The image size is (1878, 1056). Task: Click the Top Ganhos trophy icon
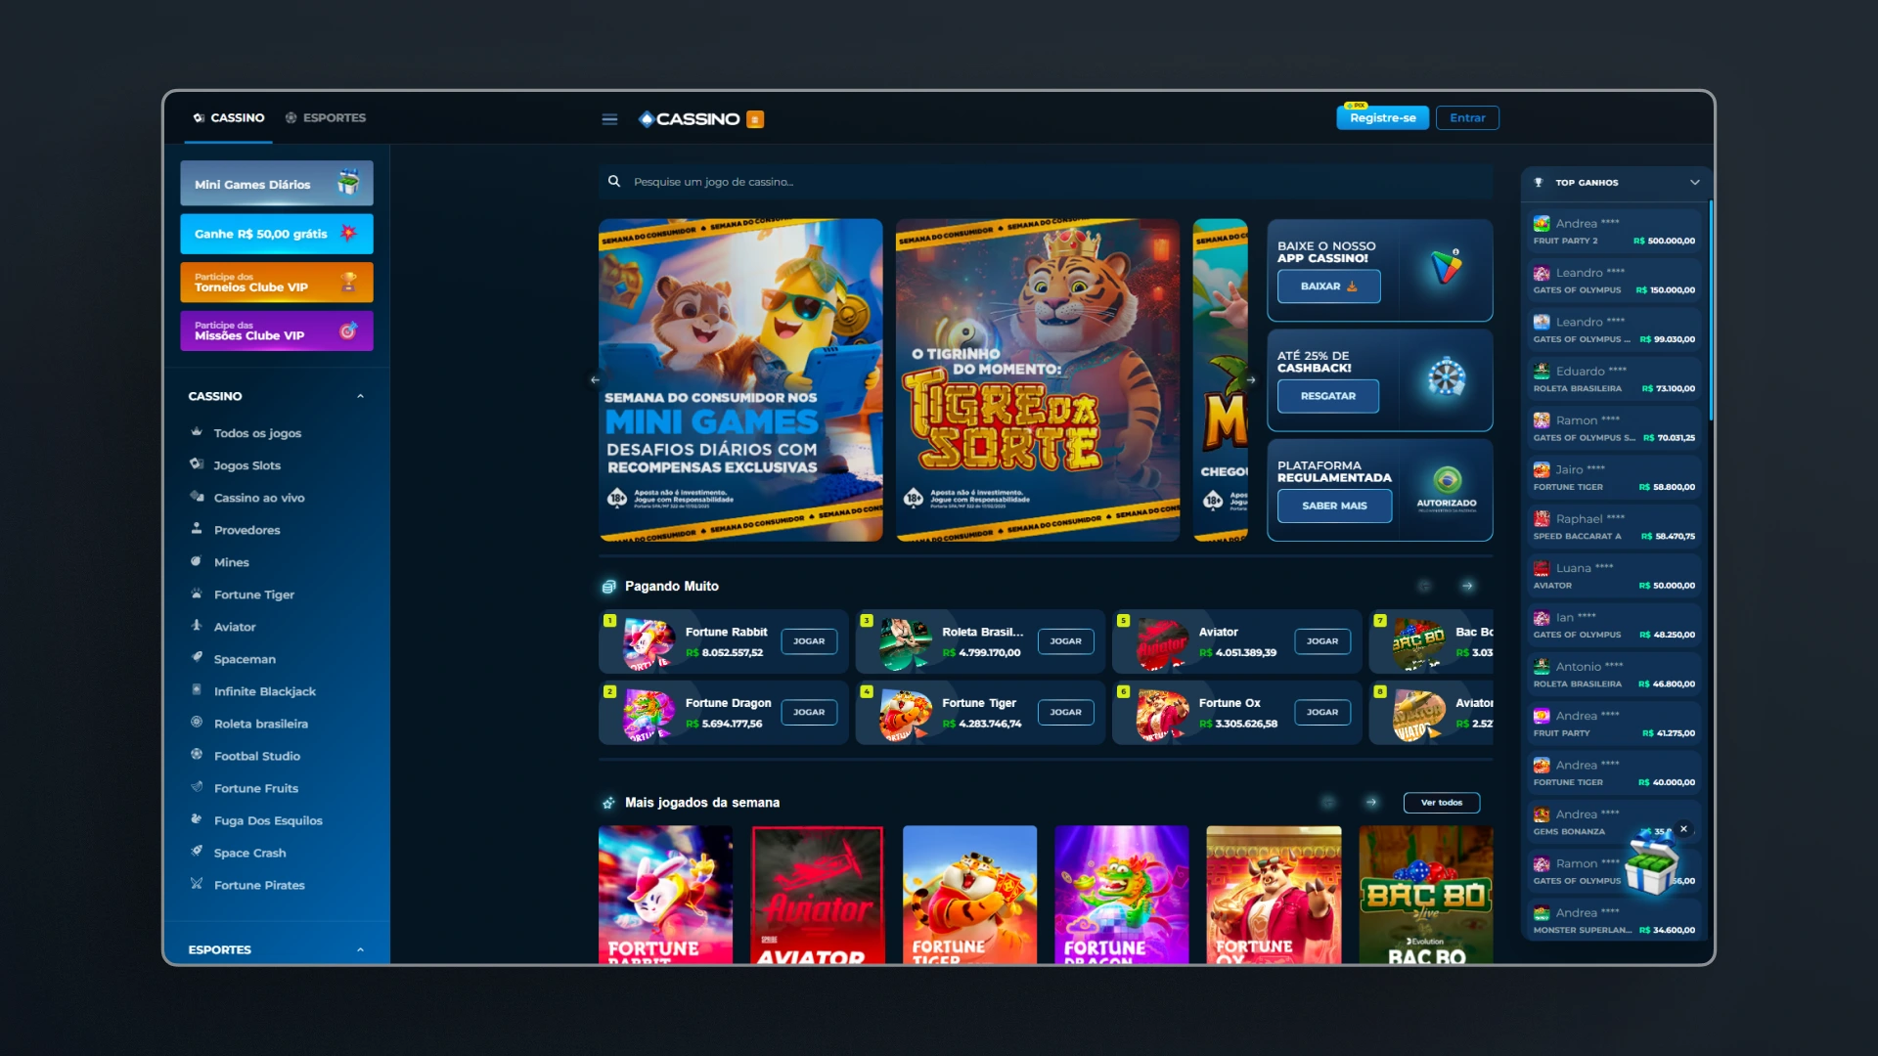[x=1539, y=182]
